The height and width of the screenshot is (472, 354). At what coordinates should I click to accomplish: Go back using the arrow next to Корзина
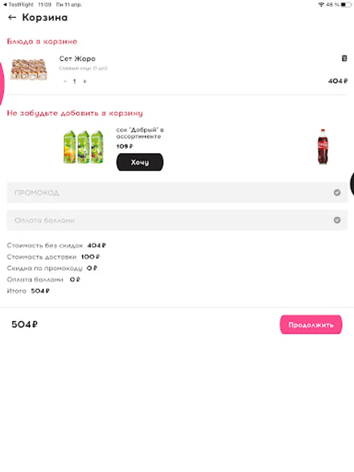click(12, 17)
